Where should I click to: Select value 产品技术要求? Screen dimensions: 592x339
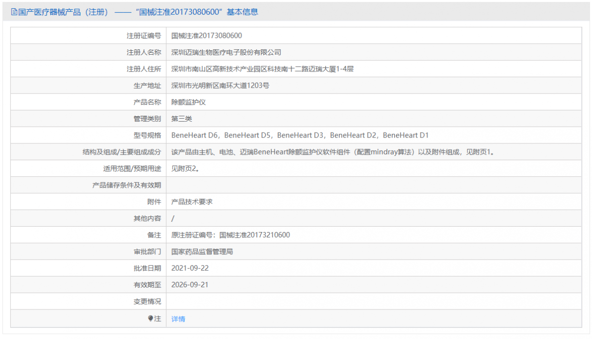(192, 202)
